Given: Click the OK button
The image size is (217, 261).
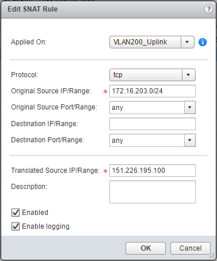Looking at the screenshot, I should pyautogui.click(x=146, y=248).
